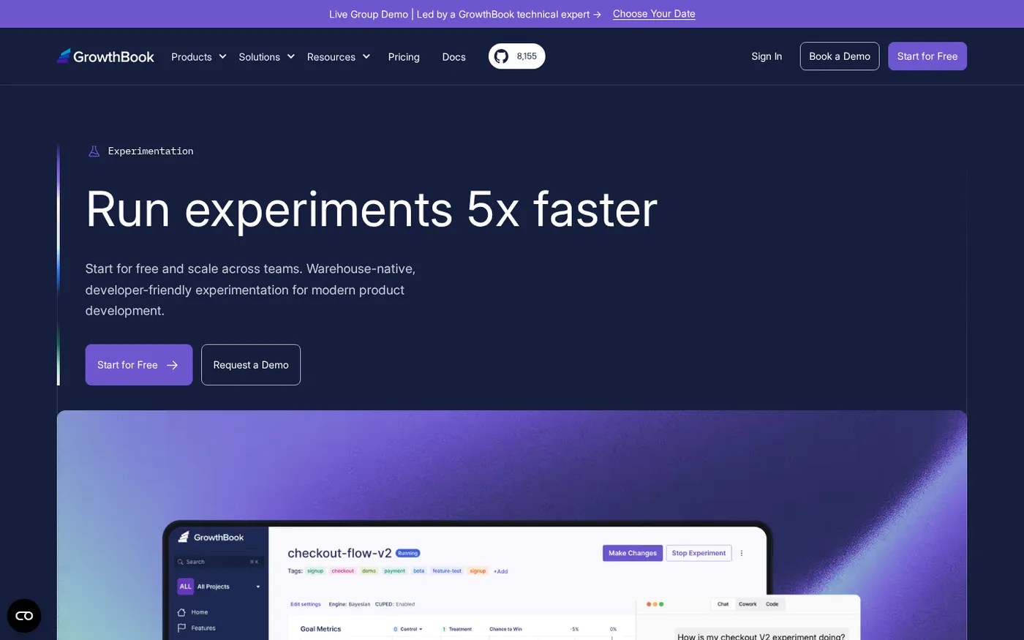Click the flask icon beside Experimentation

(x=94, y=151)
